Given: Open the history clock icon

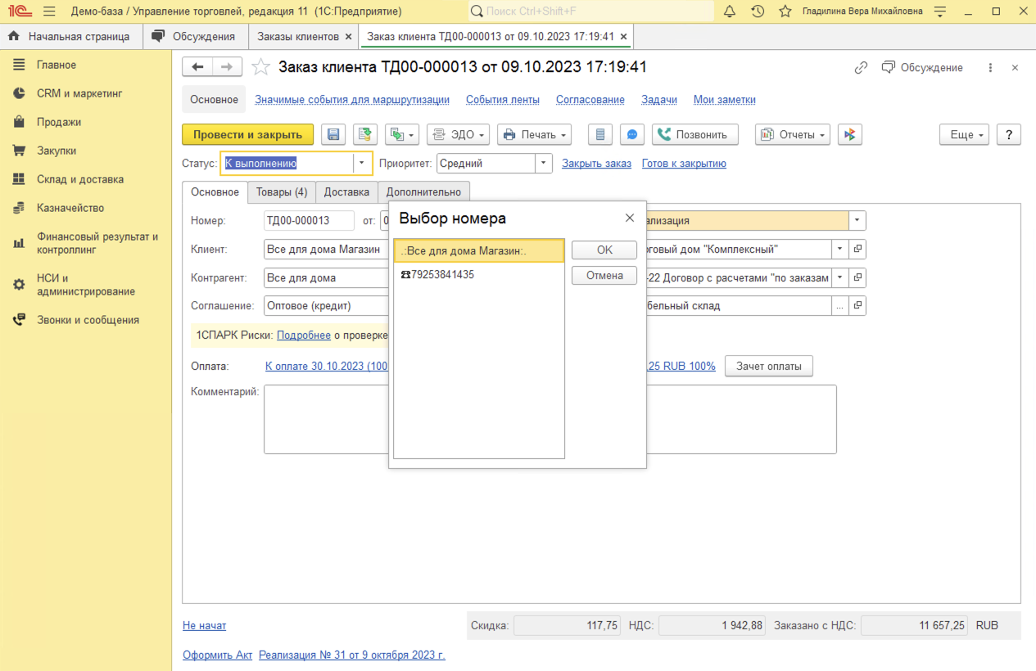Looking at the screenshot, I should [758, 11].
